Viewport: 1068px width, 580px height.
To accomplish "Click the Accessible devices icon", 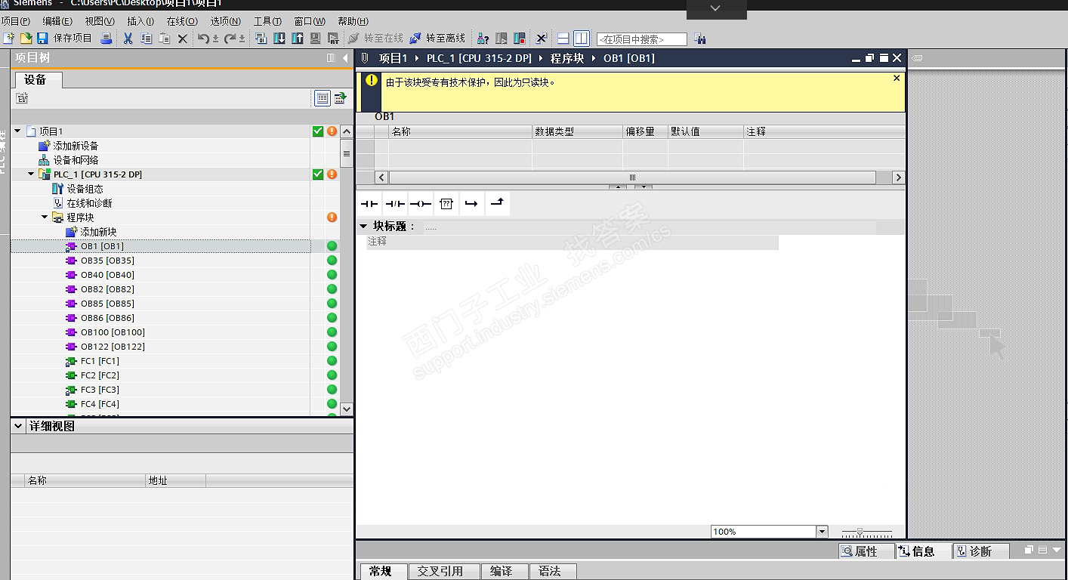I will (x=483, y=38).
